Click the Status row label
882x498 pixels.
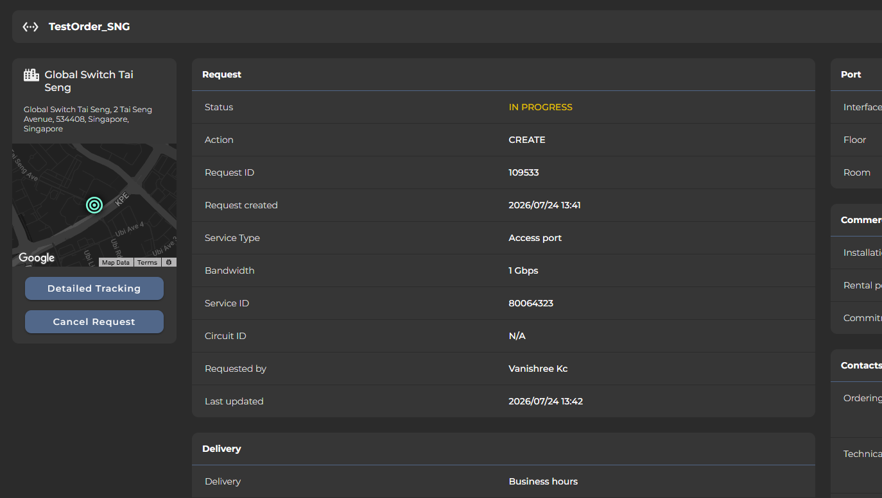point(219,107)
